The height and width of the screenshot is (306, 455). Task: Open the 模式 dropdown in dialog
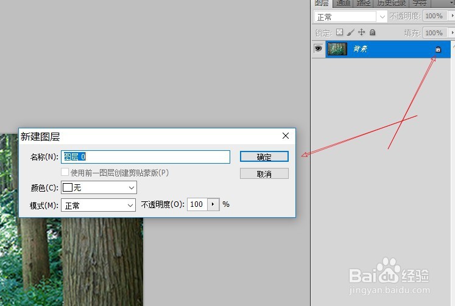coord(98,205)
